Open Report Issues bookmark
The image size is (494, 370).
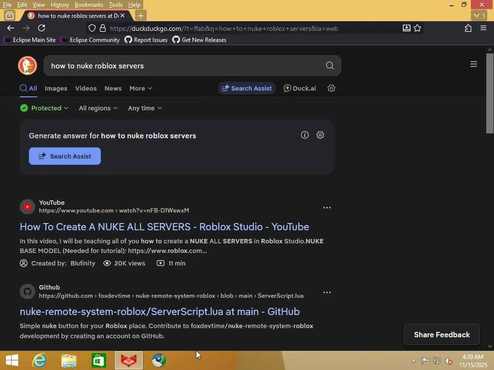click(146, 40)
